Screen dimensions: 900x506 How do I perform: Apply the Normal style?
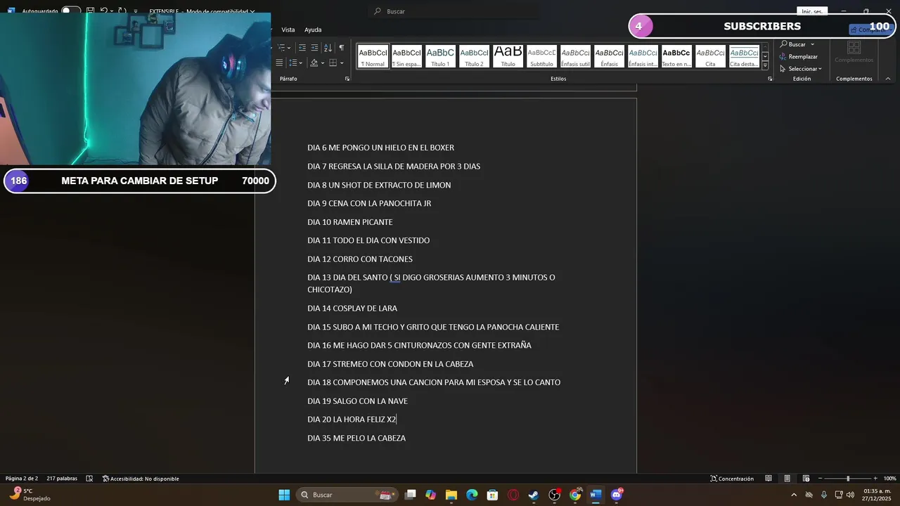coord(373,56)
